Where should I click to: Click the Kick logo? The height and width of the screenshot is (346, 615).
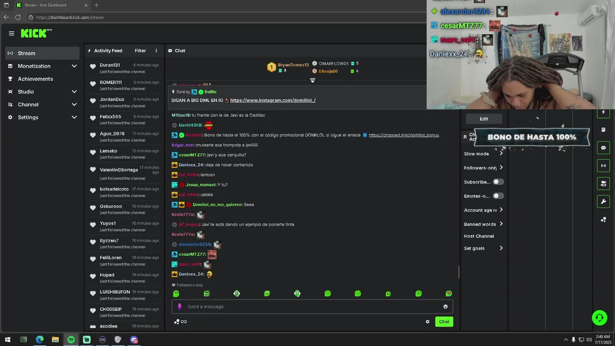(36, 34)
